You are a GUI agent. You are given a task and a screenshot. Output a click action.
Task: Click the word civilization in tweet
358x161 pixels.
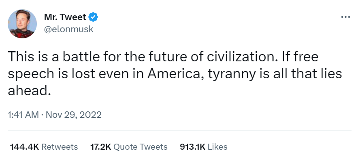[x=243, y=57]
